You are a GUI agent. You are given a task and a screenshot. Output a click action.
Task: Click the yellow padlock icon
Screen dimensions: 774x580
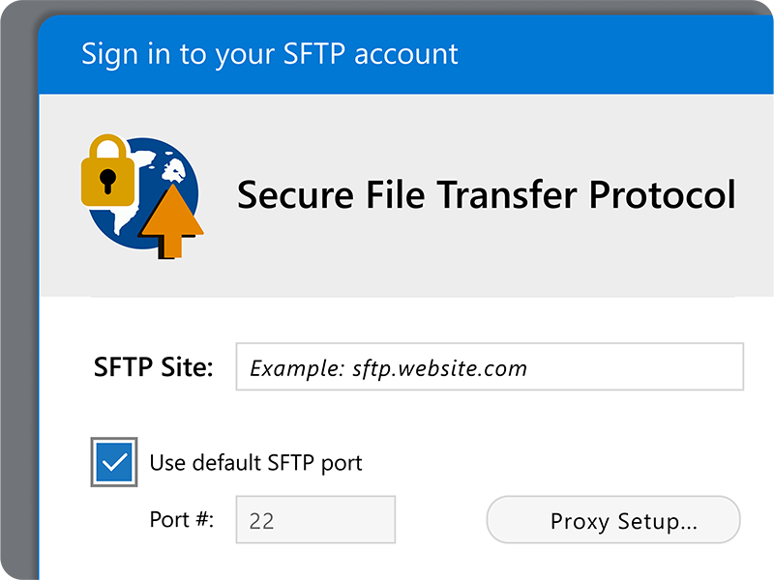coord(106,174)
